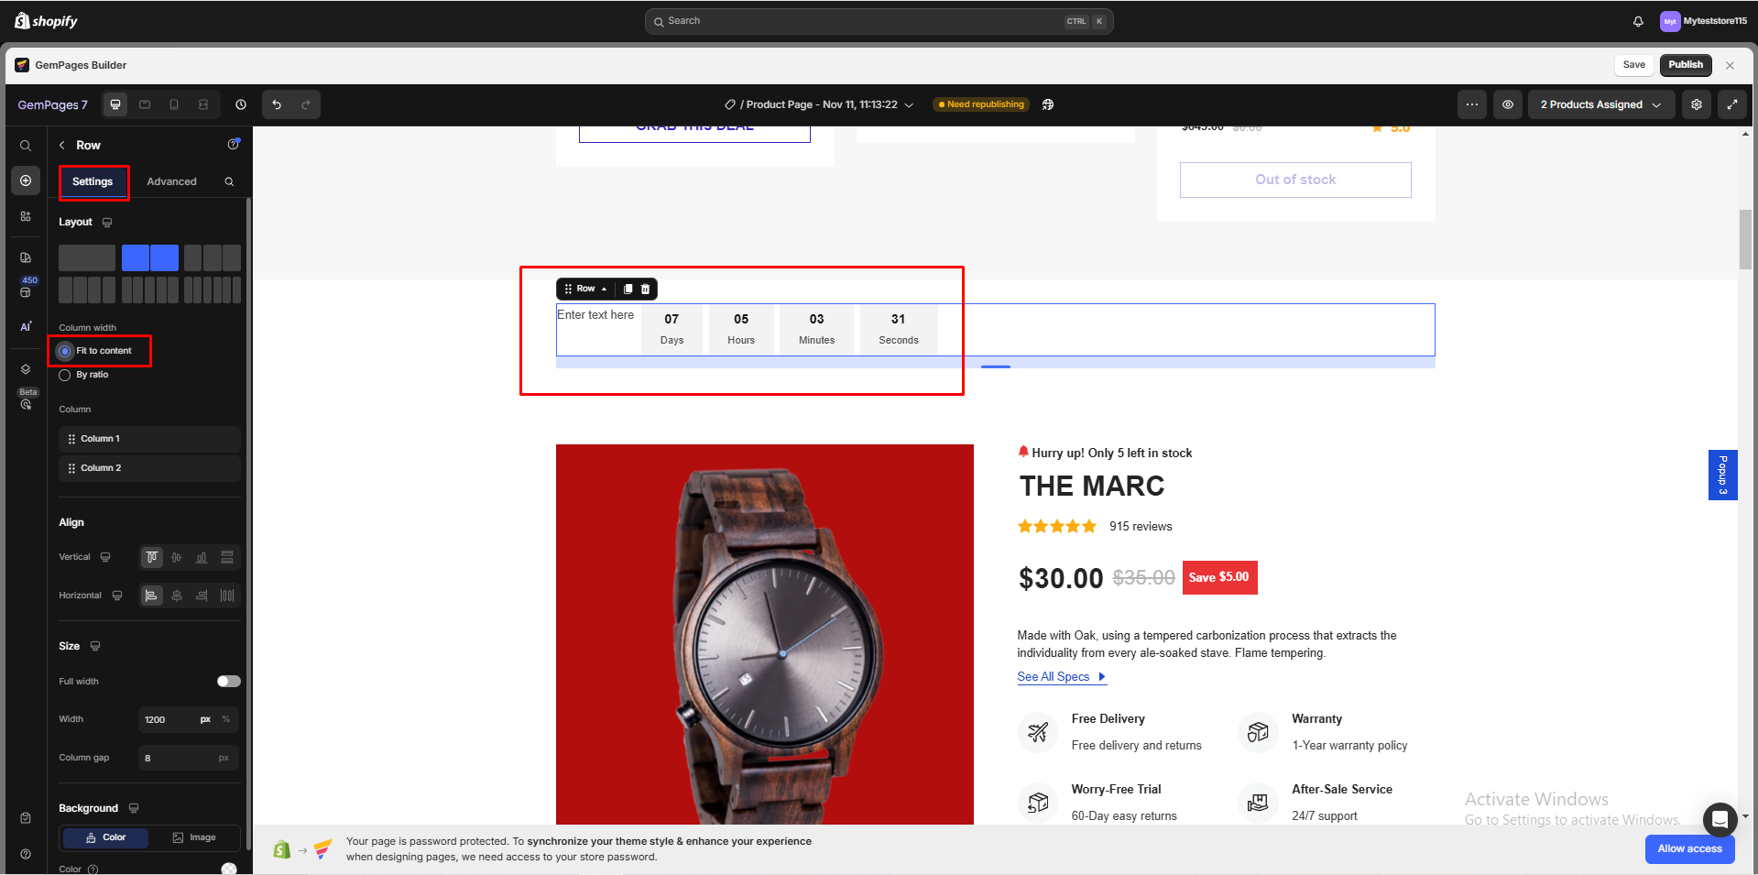Expand the 2 Products Assigned dropdown
Screen dimensions: 1758x875
point(1600,104)
